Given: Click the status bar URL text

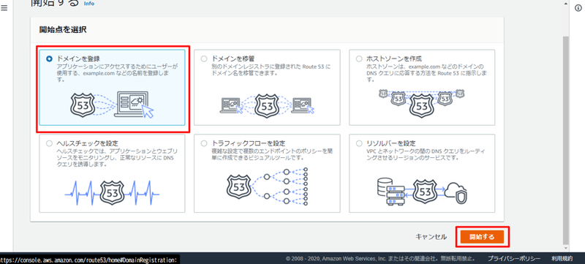Looking at the screenshot, I should [88, 259].
